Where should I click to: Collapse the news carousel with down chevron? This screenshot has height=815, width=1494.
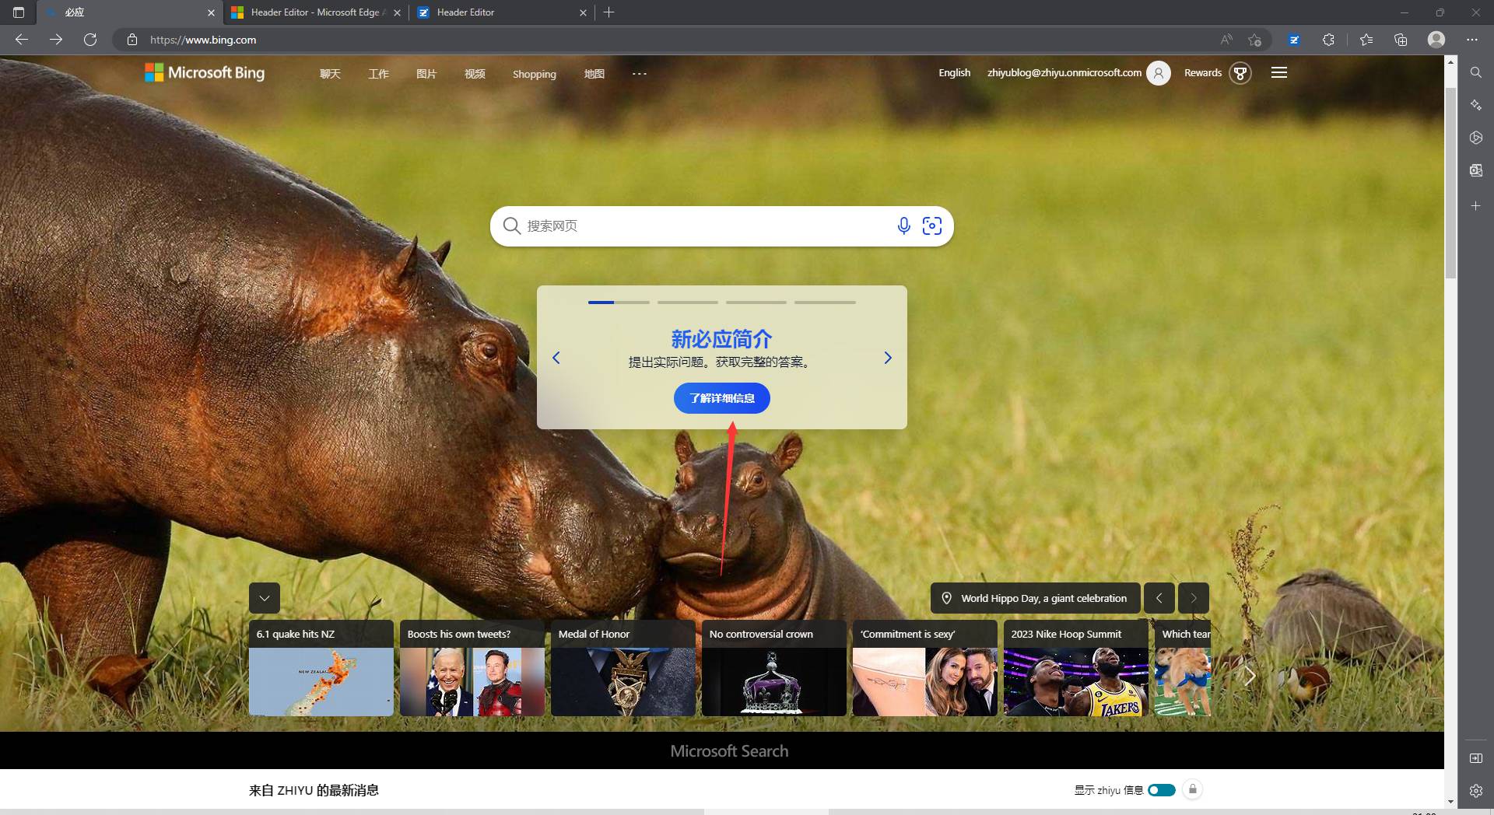(x=265, y=598)
